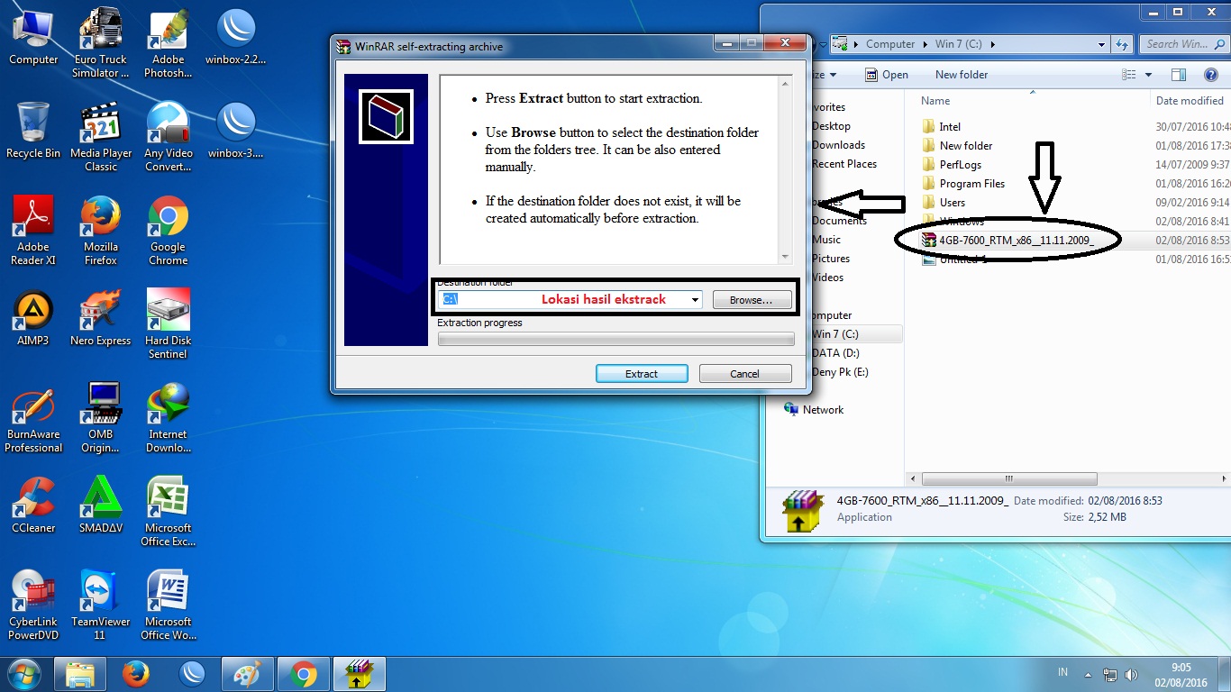Open OMB Origin desktop shortcut
The height and width of the screenshot is (692, 1231).
pyautogui.click(x=101, y=417)
